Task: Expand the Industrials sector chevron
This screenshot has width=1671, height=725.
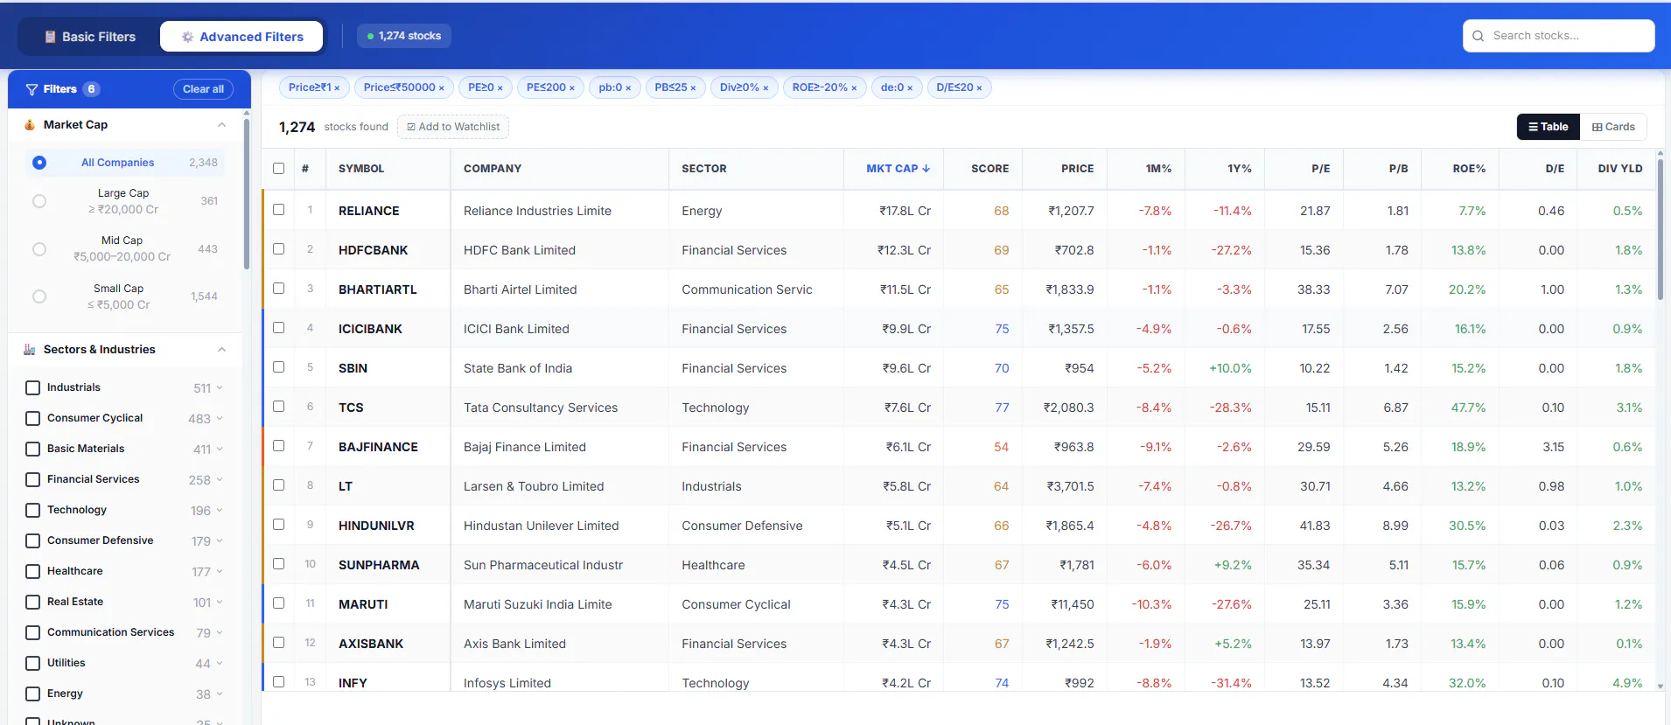Action: (x=220, y=387)
